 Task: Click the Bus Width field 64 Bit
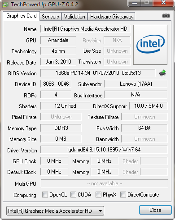144,128
